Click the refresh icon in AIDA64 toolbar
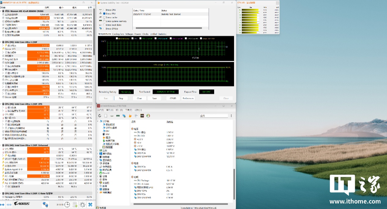This screenshot has height=209, width=387. point(100,116)
